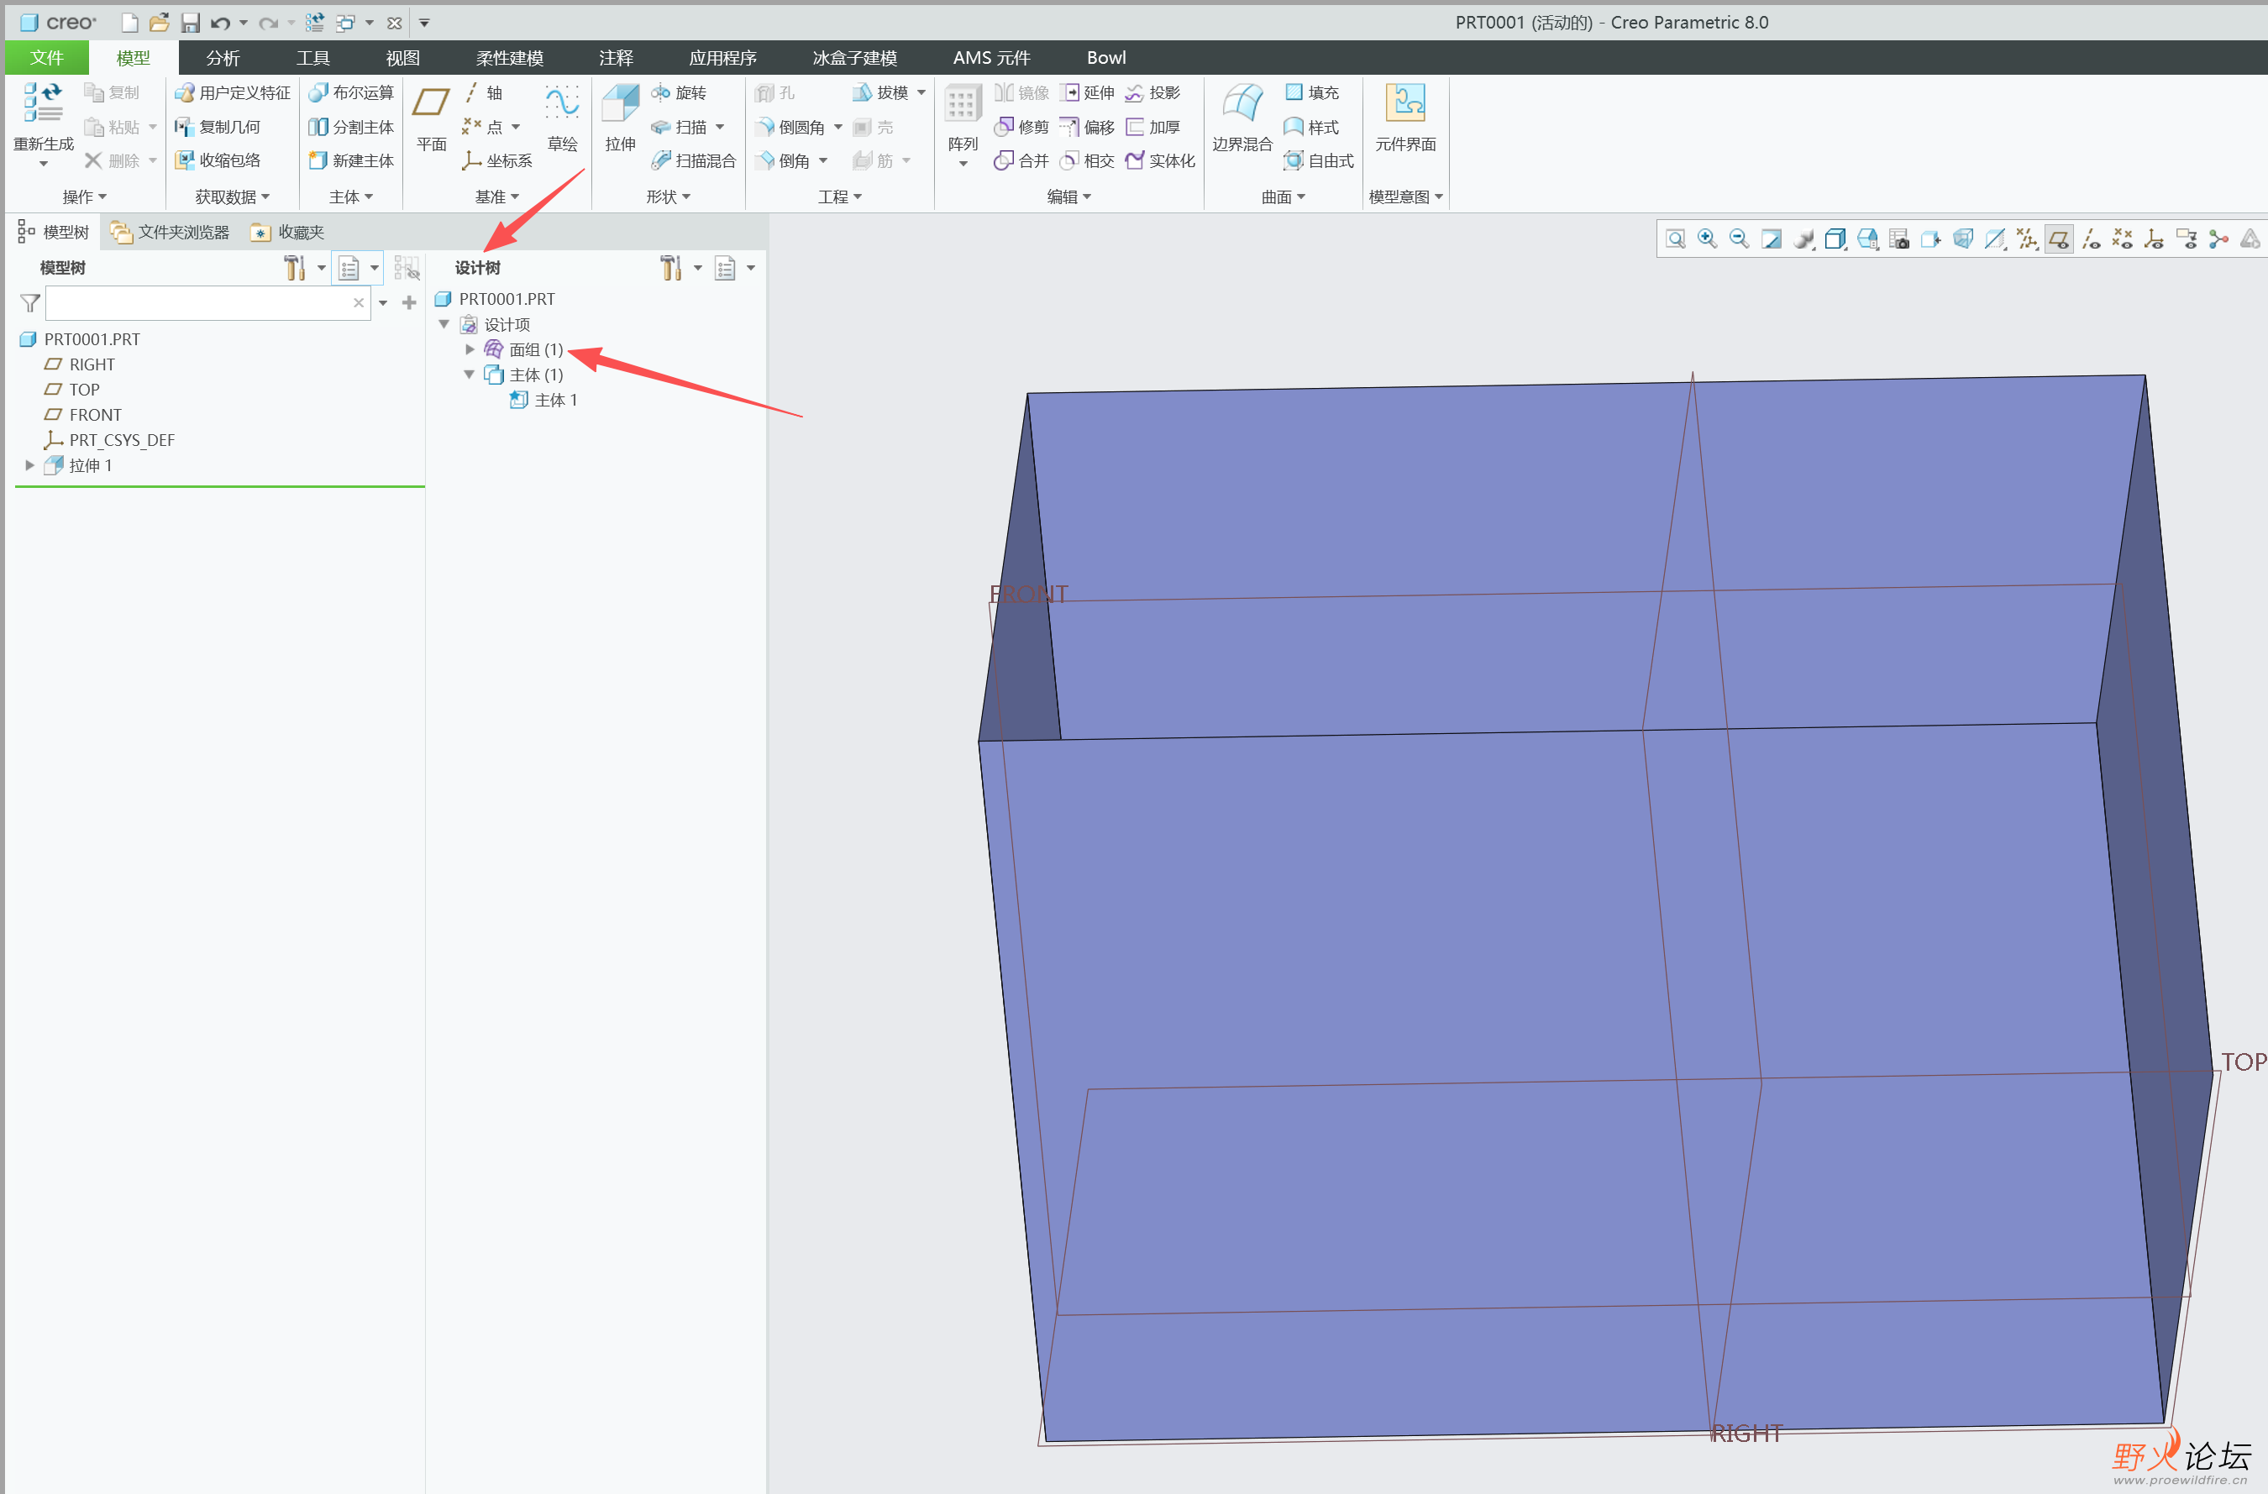Expand the 拉伸 1 feature node

pyautogui.click(x=29, y=466)
